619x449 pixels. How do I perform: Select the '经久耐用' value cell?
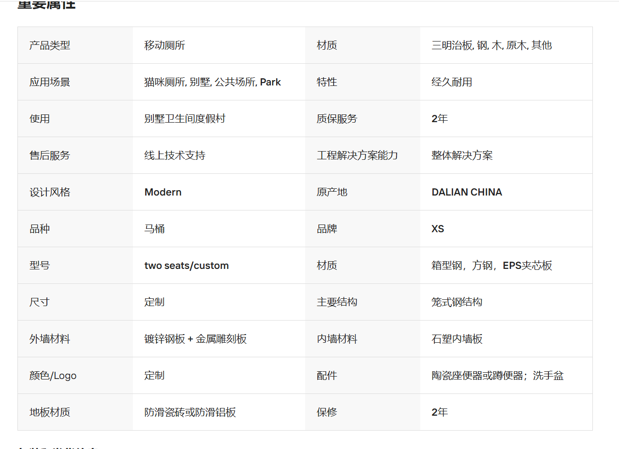452,82
